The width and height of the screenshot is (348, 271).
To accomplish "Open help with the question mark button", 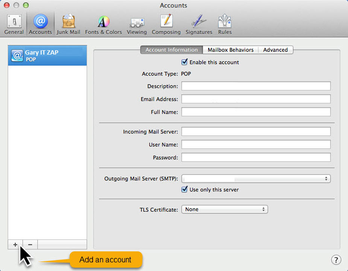I will pyautogui.click(x=336, y=260).
